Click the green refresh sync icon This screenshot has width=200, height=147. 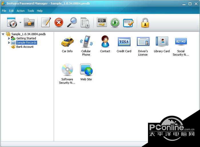pos(115,23)
